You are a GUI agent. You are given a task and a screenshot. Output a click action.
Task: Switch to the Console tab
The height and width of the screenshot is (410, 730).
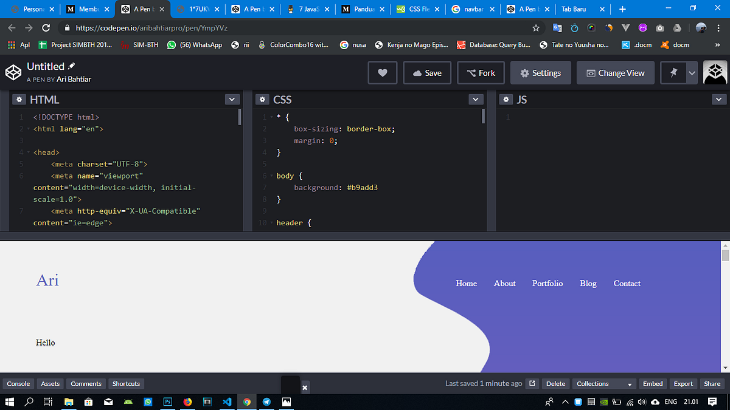(18, 383)
